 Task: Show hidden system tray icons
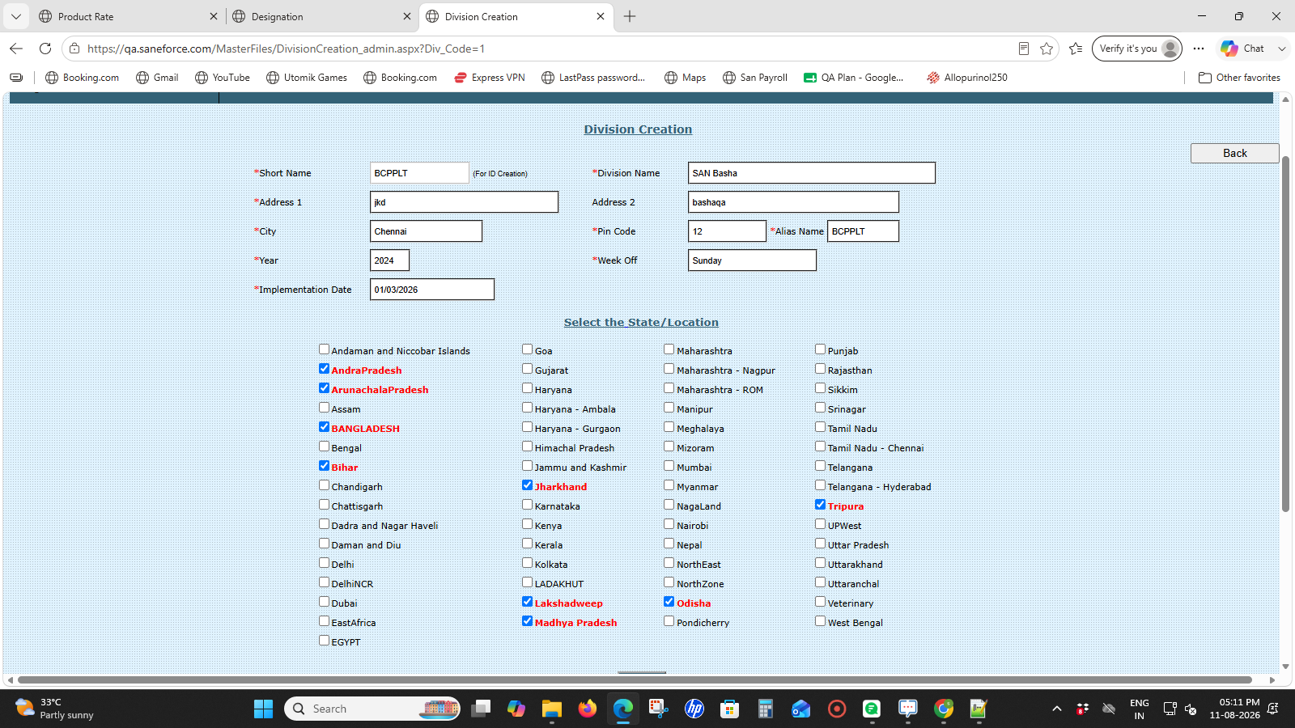pyautogui.click(x=1056, y=709)
